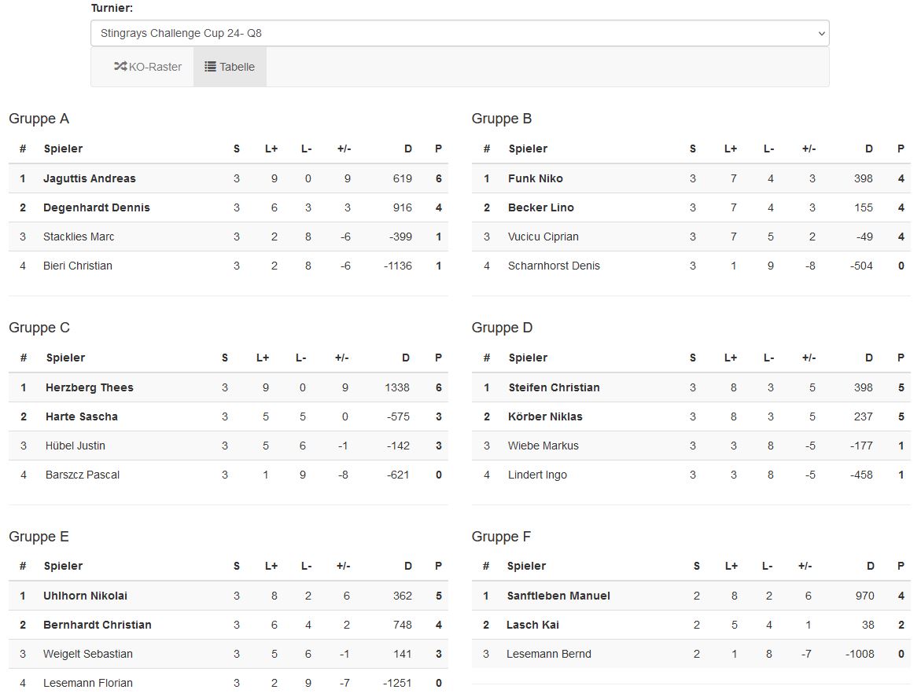Click the dropdown arrow of tournament selector

(x=821, y=34)
